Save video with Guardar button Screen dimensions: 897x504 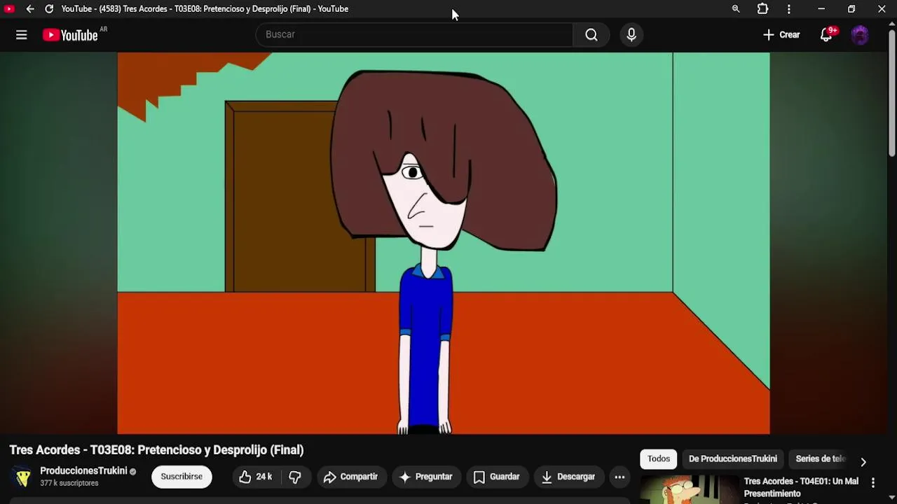tap(497, 477)
